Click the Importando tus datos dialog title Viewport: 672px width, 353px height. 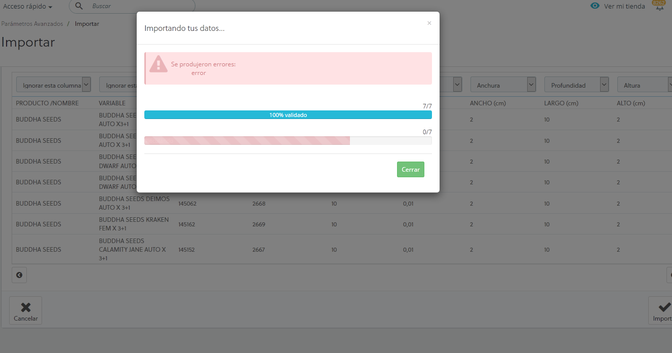184,28
